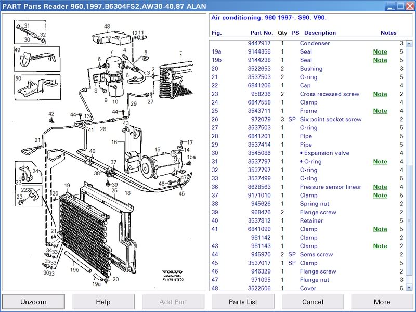The height and width of the screenshot is (312, 416).
Task: Click the More button for extra options
Action: click(381, 302)
